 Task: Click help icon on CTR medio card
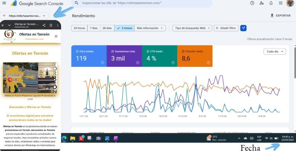(173, 63)
